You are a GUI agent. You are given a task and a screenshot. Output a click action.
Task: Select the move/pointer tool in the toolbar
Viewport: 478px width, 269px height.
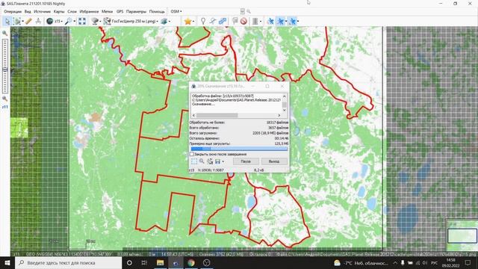tap(7, 21)
